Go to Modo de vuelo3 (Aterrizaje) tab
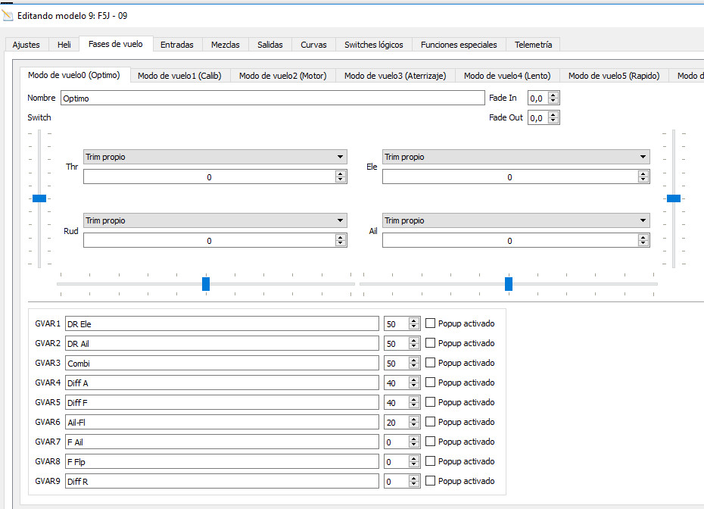The image size is (704, 509). pyautogui.click(x=394, y=76)
